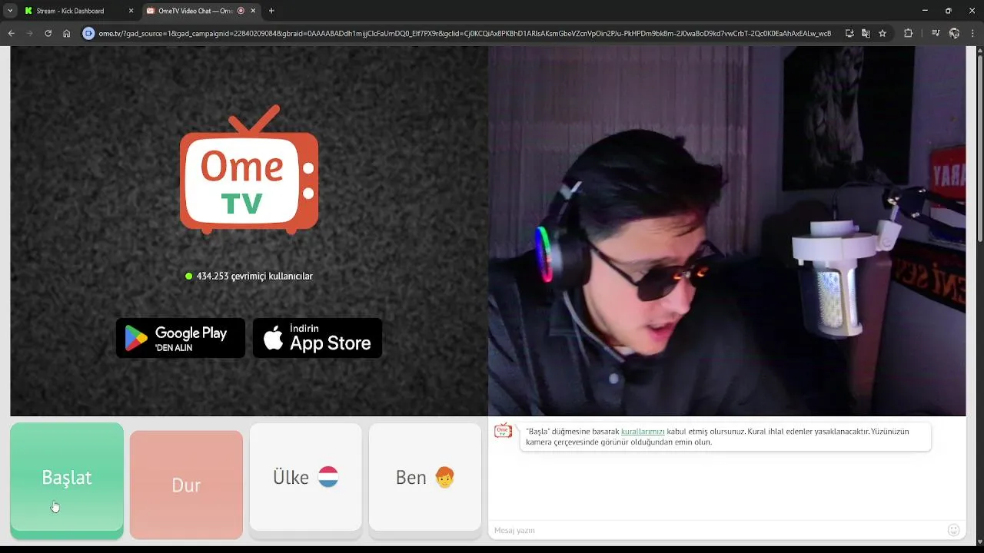
Task: Open the browser home page
Action: [x=67, y=34]
